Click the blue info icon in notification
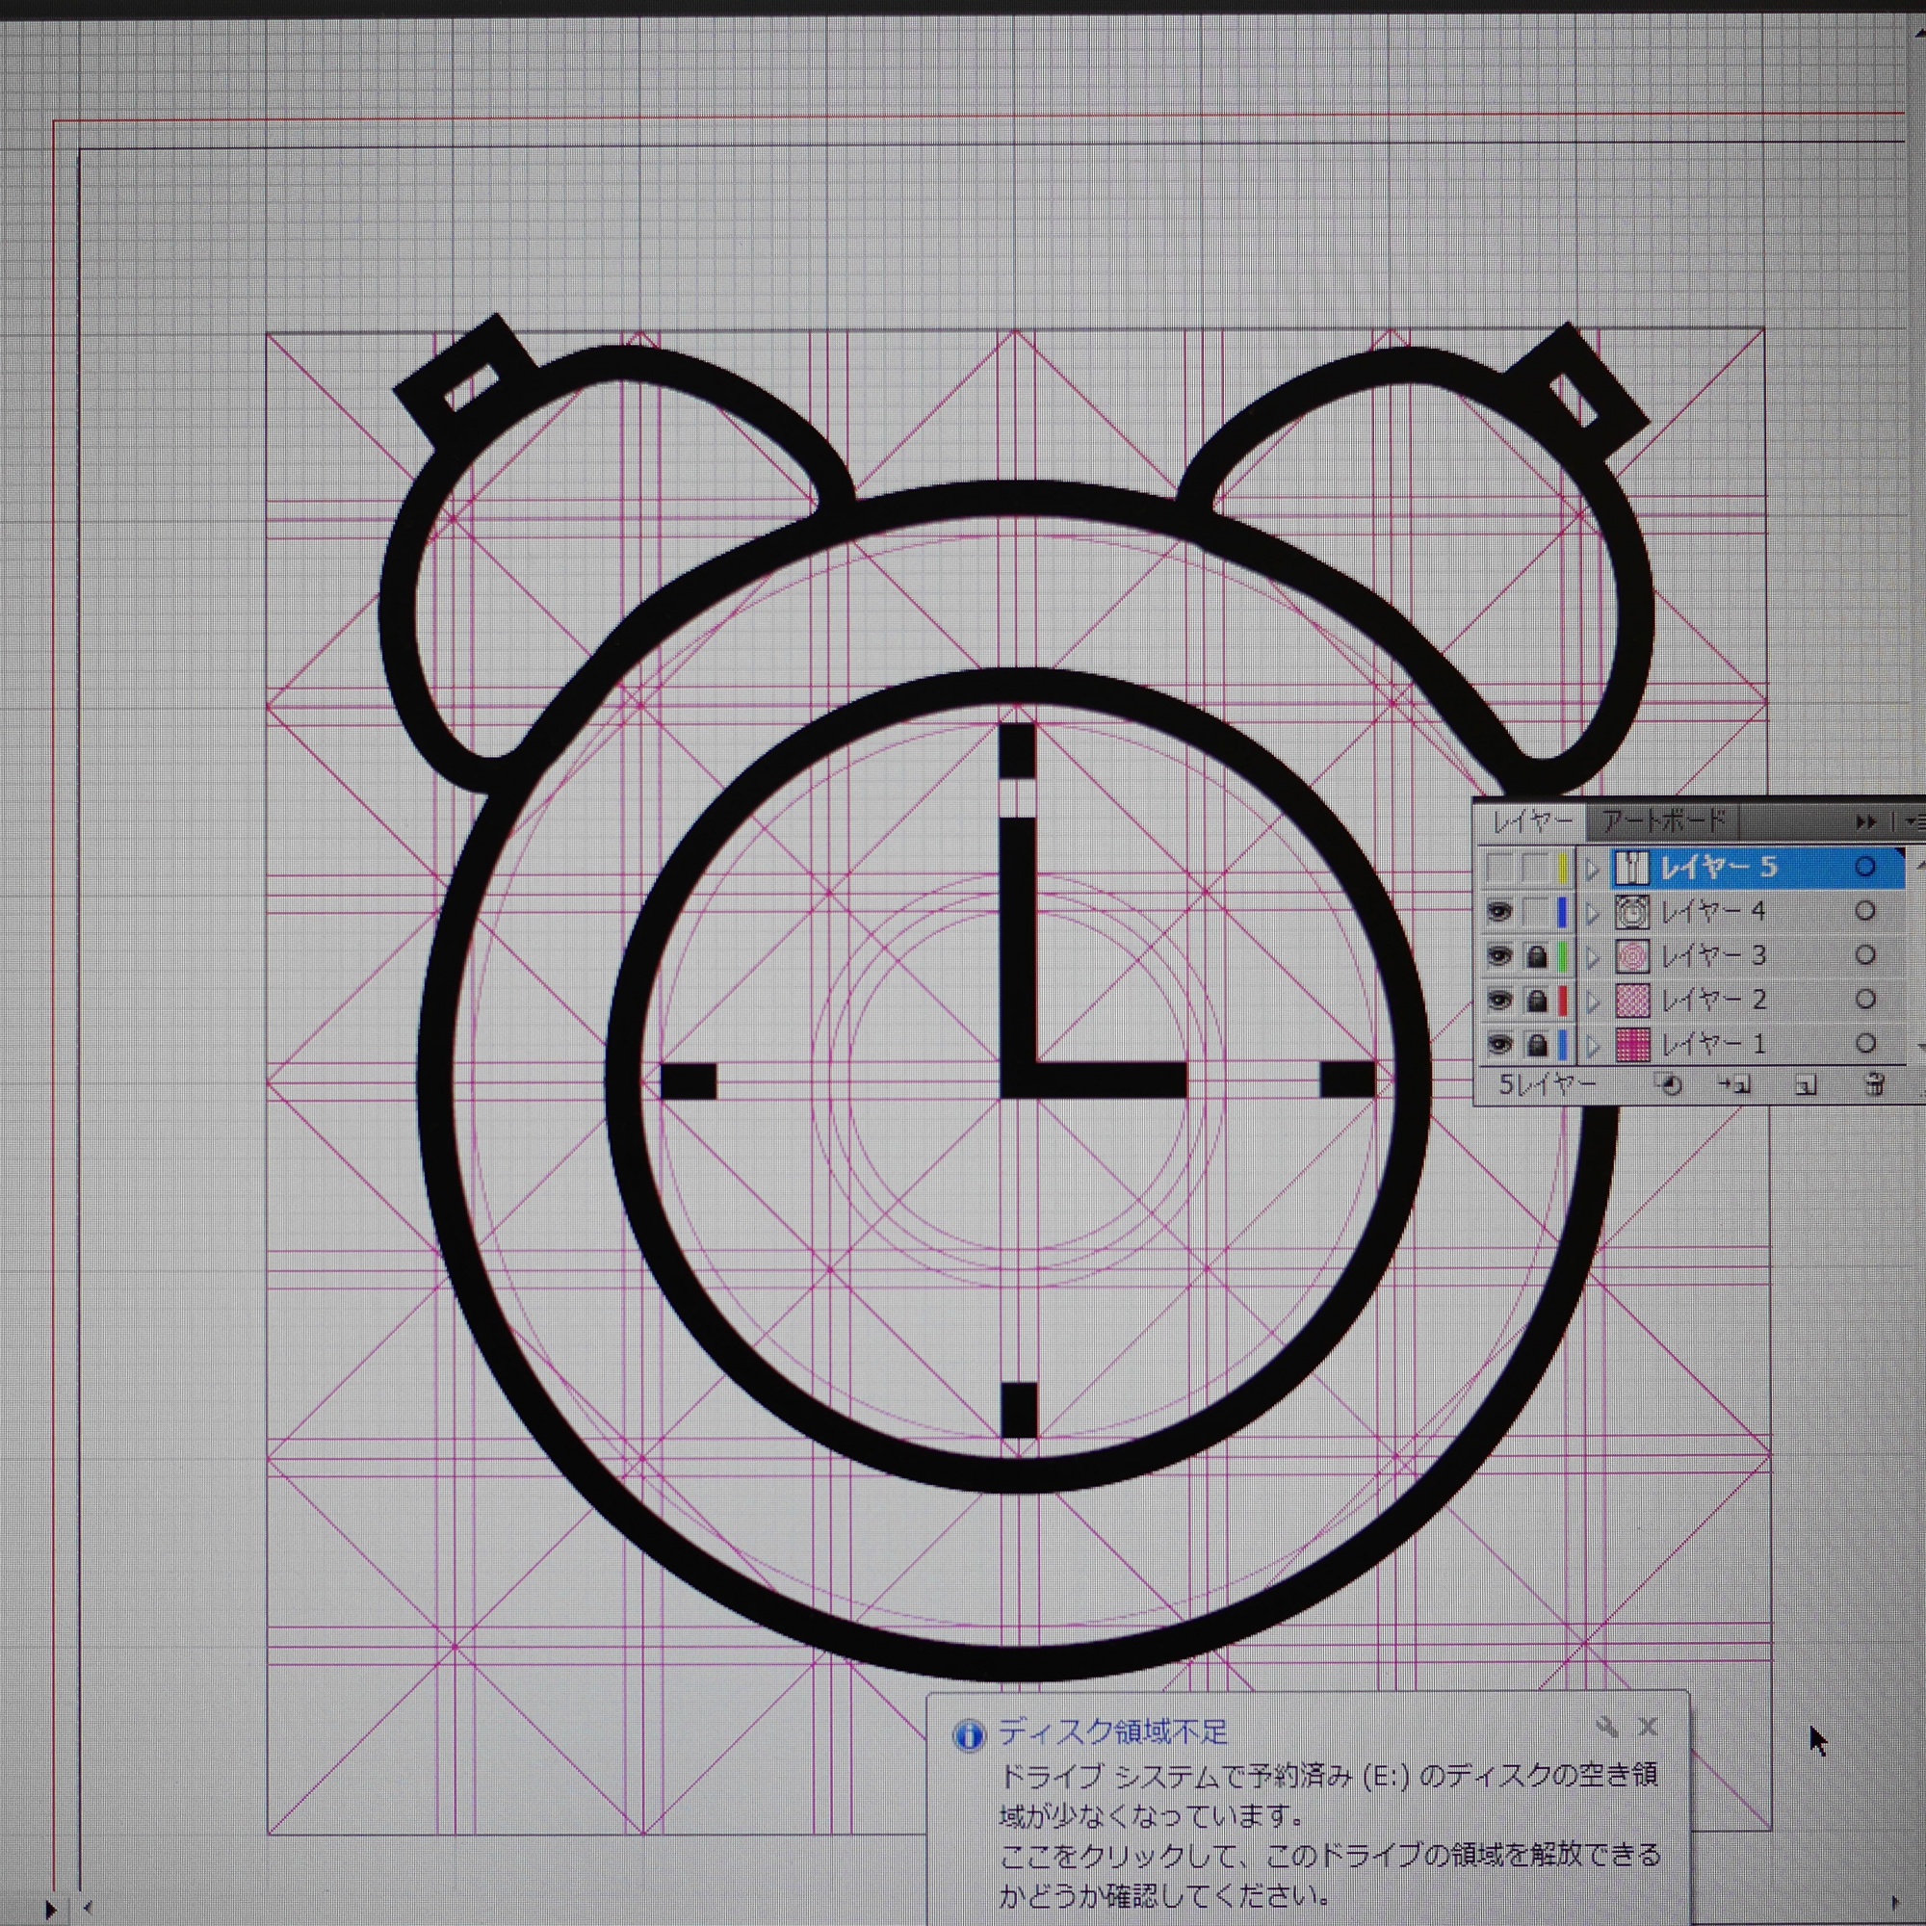Viewport: 1926px width, 1926px height. pos(968,1735)
